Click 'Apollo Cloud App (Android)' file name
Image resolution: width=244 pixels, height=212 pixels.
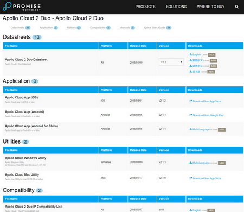click(x=24, y=112)
